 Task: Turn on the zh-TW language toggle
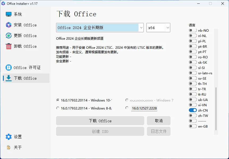[193, 116]
